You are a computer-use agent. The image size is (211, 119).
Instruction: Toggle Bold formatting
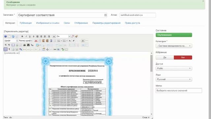[22, 36]
